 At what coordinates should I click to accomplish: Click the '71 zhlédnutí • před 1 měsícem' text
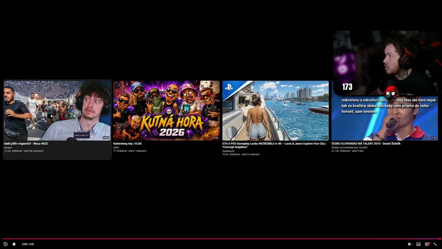tap(130, 151)
